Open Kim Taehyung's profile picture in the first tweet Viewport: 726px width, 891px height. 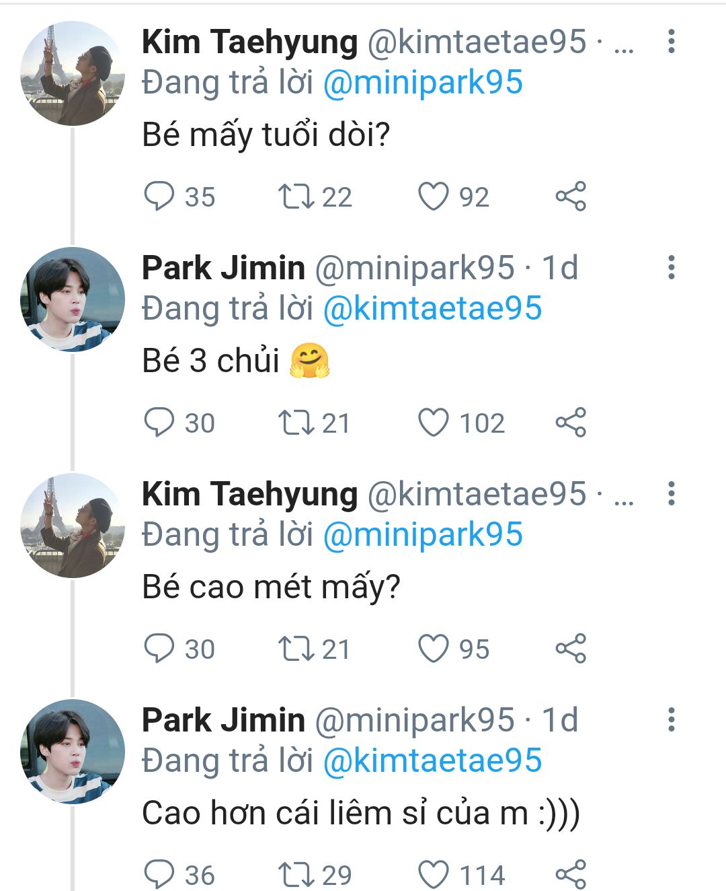tap(73, 74)
